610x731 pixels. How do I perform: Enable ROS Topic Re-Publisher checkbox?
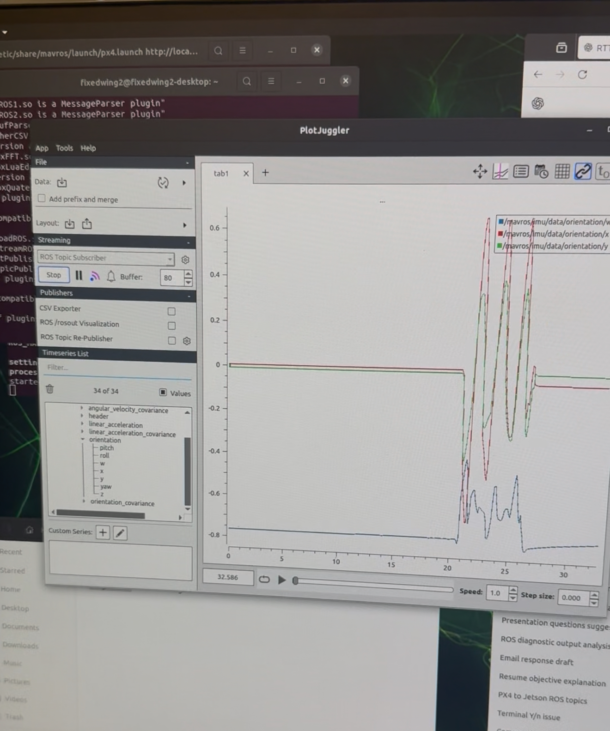(x=172, y=340)
